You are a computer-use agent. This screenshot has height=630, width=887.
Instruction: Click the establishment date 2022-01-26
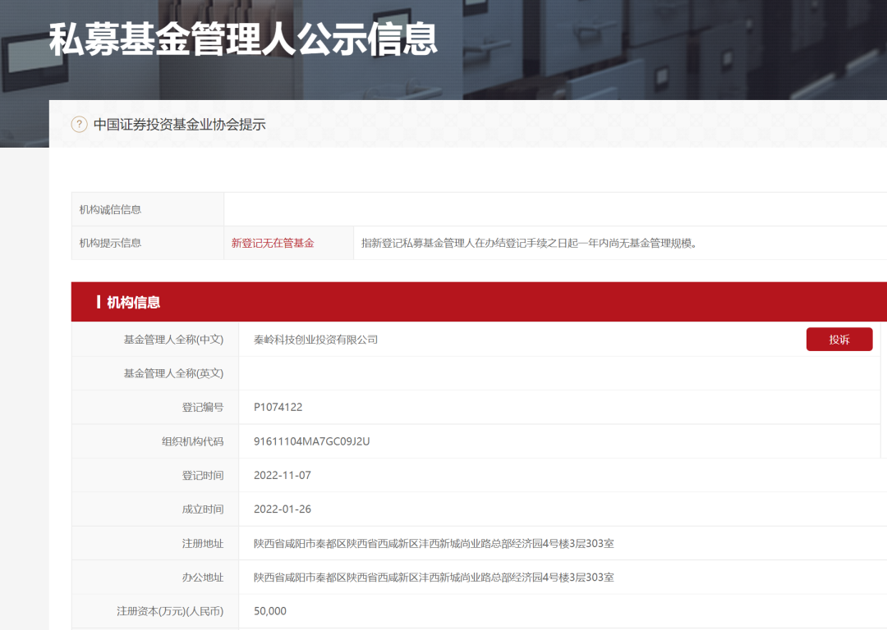click(283, 509)
